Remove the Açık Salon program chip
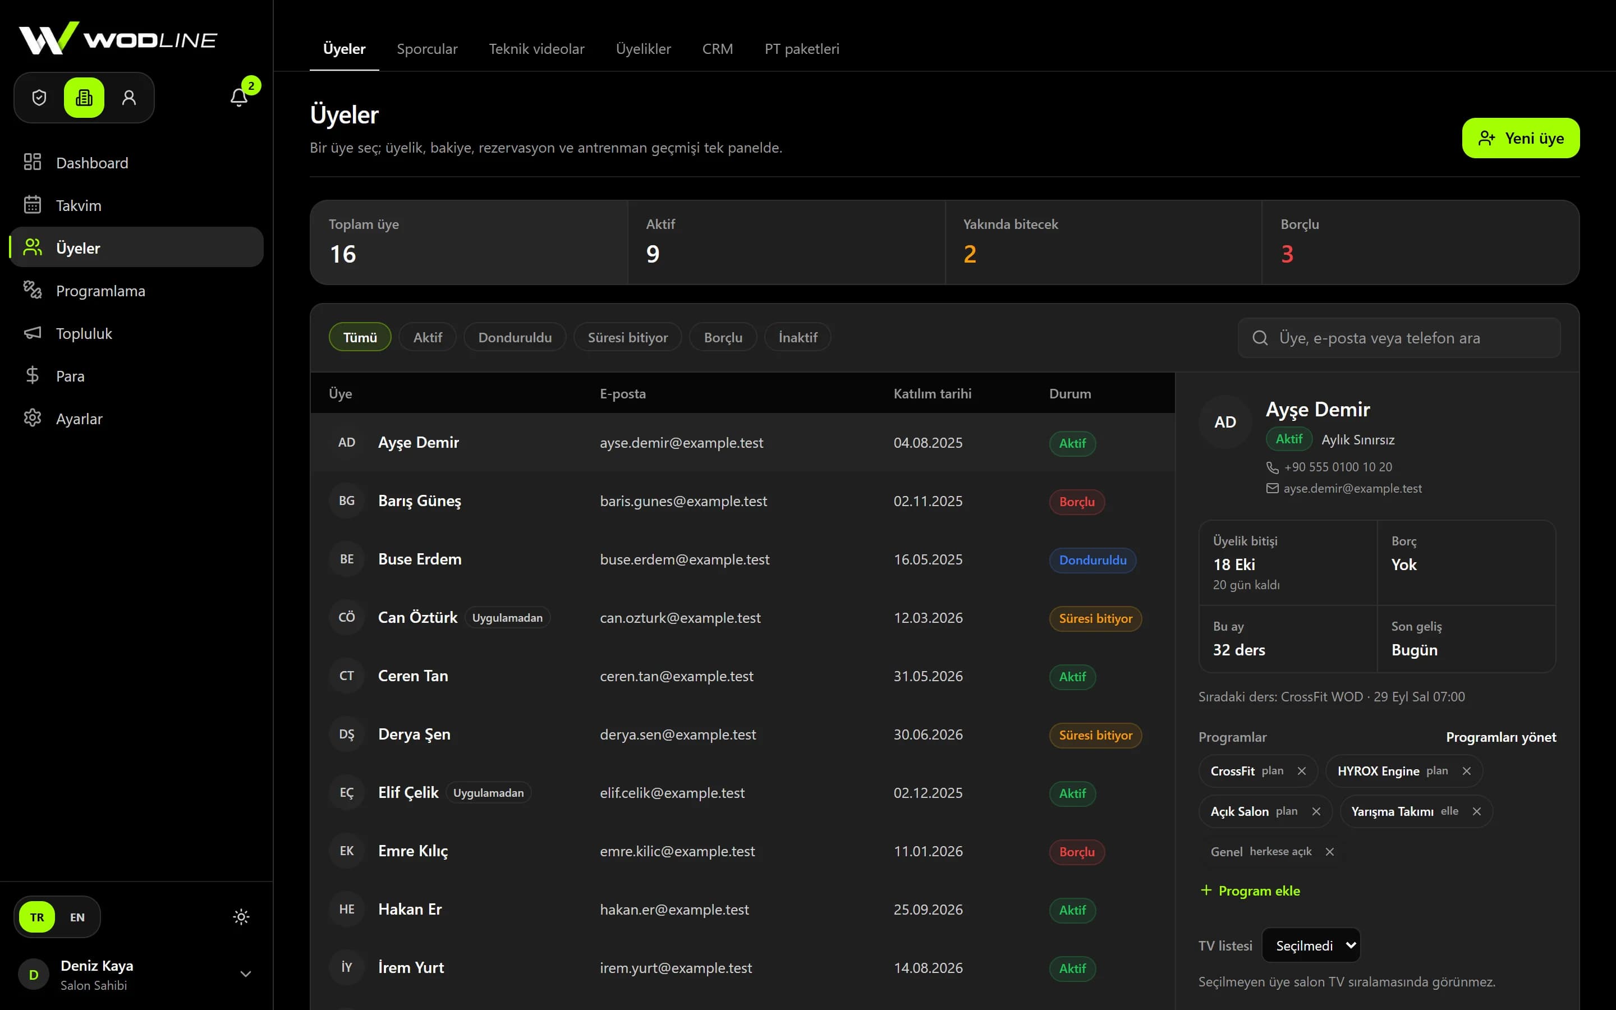The image size is (1616, 1010). 1316,811
